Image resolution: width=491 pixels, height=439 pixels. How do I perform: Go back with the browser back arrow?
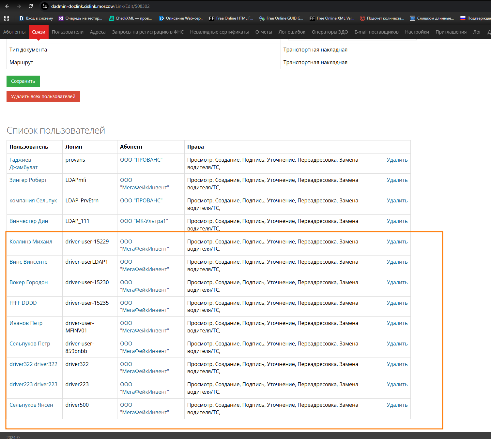click(7, 6)
